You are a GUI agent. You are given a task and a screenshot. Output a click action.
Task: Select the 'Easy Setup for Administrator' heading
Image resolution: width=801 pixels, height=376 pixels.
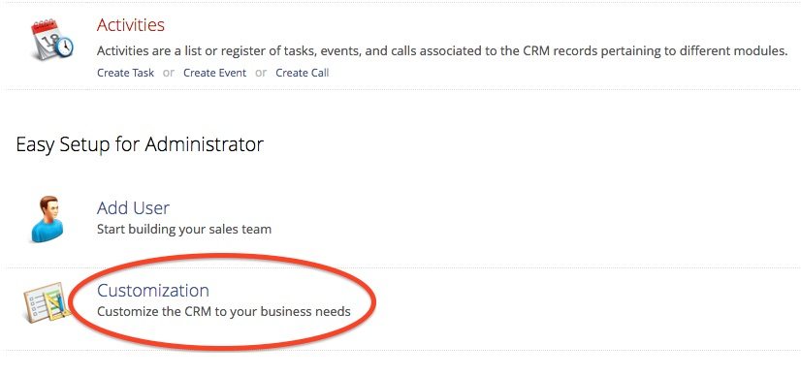click(x=140, y=145)
